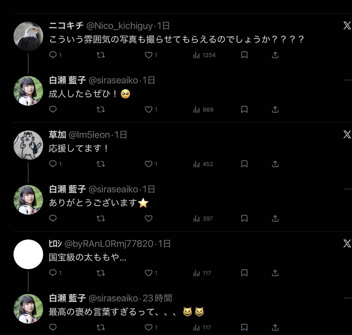Open Grok icon beside ニコキチ's tweet
Viewport: 352px width, 335px height.
click(347, 26)
